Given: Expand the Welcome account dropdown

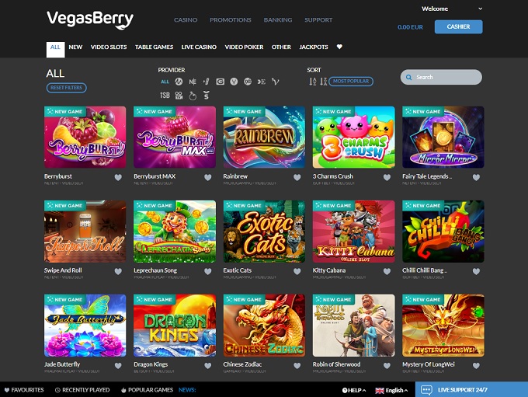Looking at the screenshot, I should (481, 9).
